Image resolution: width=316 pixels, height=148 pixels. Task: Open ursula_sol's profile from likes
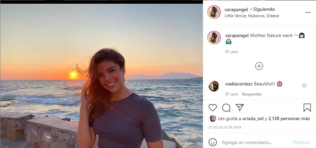tap(252, 118)
